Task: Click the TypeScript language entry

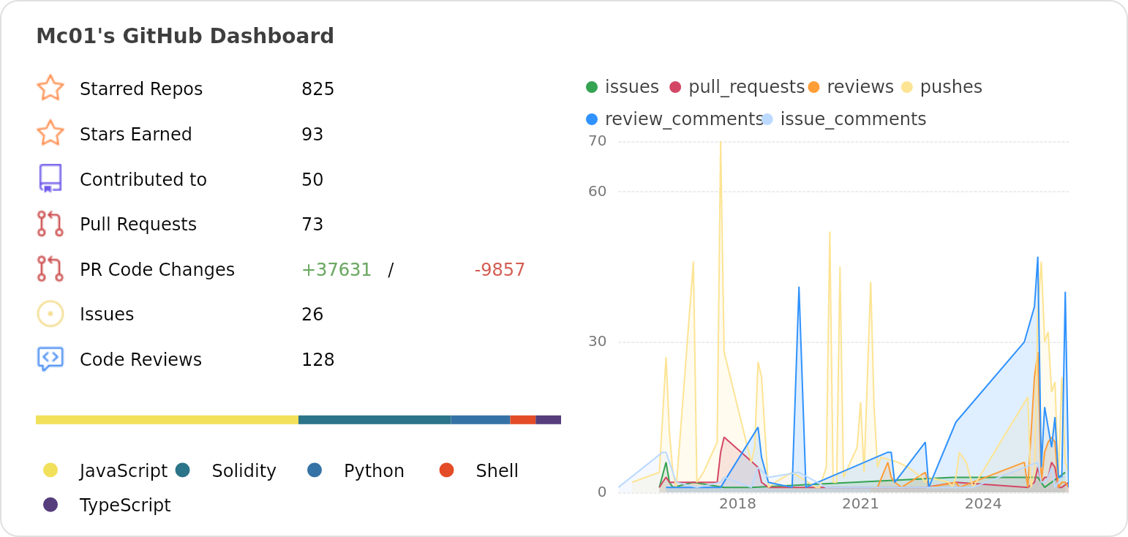Action: (124, 505)
